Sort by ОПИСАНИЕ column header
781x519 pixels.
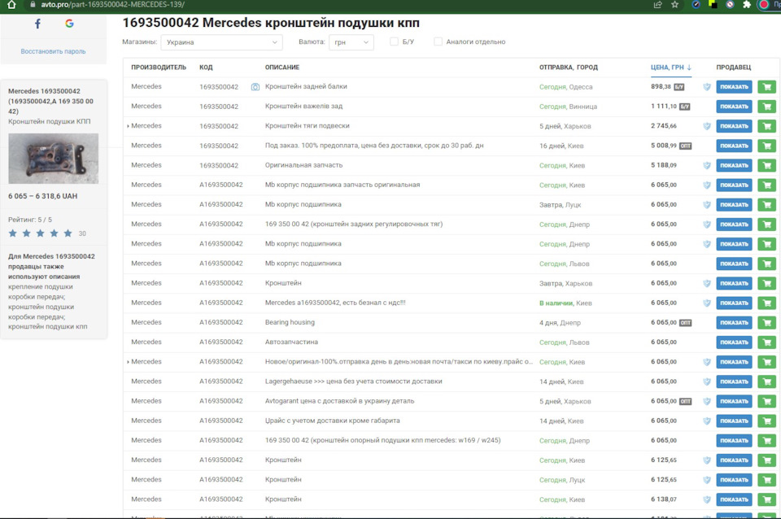(x=282, y=68)
